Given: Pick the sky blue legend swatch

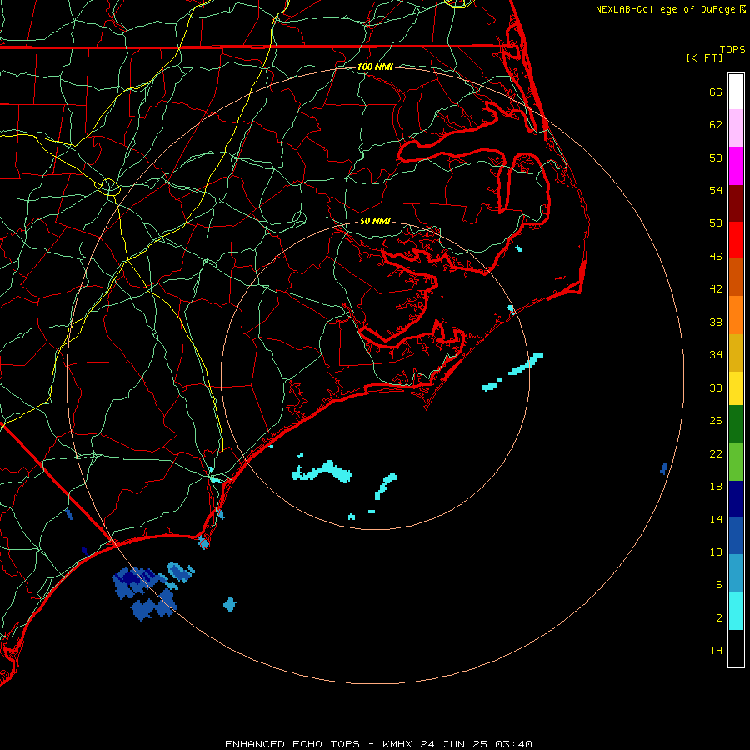Looking at the screenshot, I should (736, 573).
